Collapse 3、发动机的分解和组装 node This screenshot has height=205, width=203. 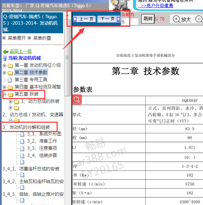point(11,120)
